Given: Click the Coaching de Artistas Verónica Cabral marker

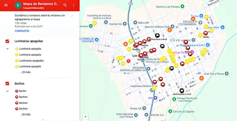Looking at the screenshot, I should pos(106,22).
